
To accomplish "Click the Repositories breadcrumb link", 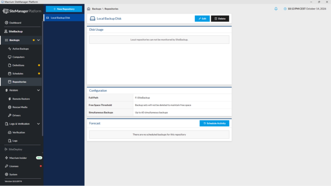I will pos(111,9).
